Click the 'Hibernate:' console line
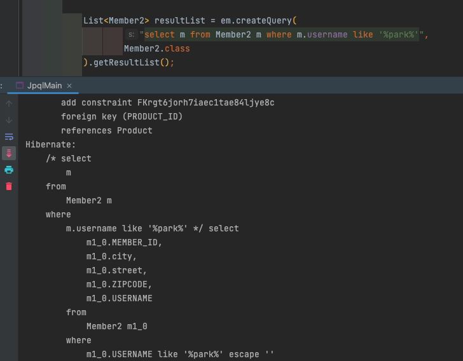This screenshot has height=361, width=463. (x=50, y=144)
